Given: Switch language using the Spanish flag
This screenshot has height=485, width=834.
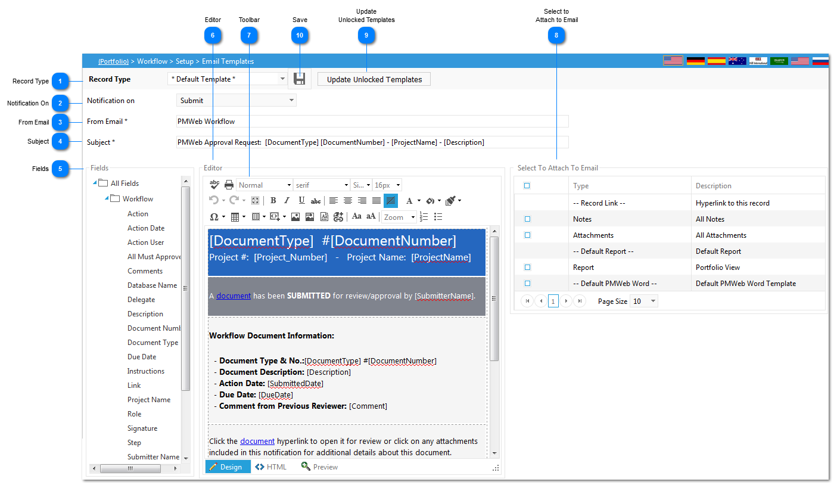Looking at the screenshot, I should [x=717, y=61].
